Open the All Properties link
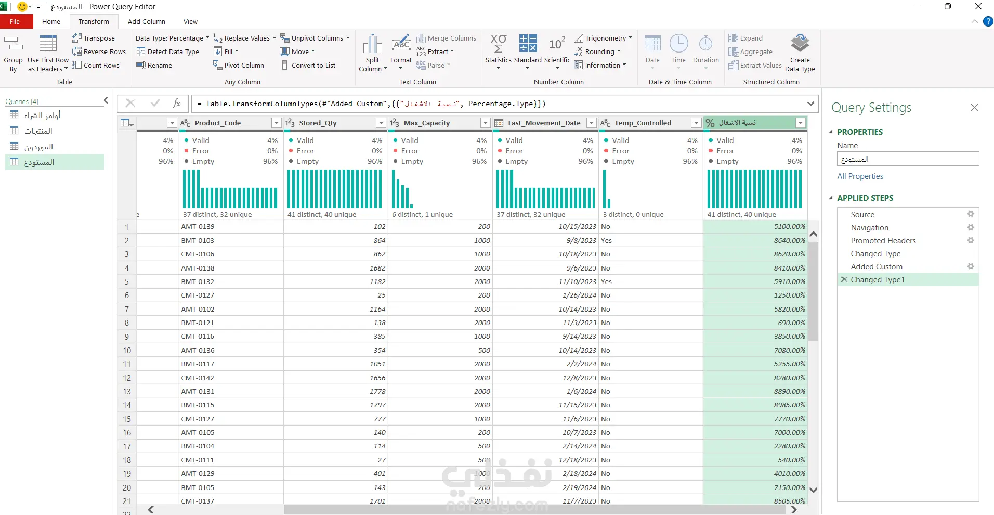This screenshot has height=515, width=994. [x=860, y=176]
